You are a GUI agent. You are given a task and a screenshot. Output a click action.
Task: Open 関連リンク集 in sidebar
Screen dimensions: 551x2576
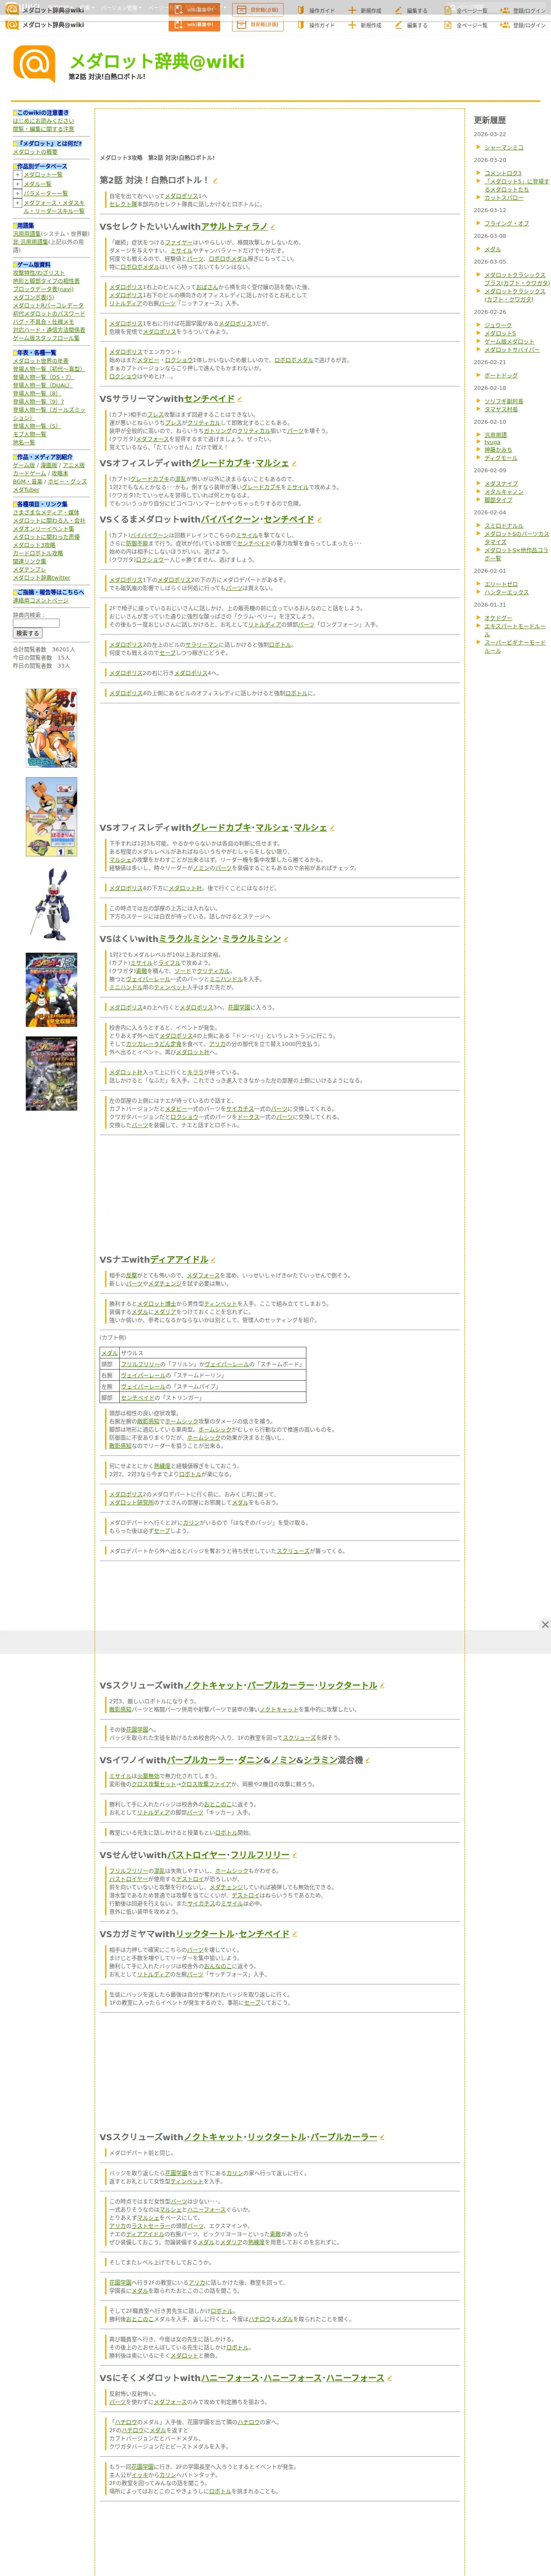click(30, 562)
